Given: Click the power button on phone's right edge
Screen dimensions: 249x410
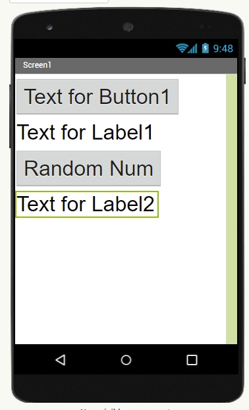Looking at the screenshot, I should click(245, 70).
